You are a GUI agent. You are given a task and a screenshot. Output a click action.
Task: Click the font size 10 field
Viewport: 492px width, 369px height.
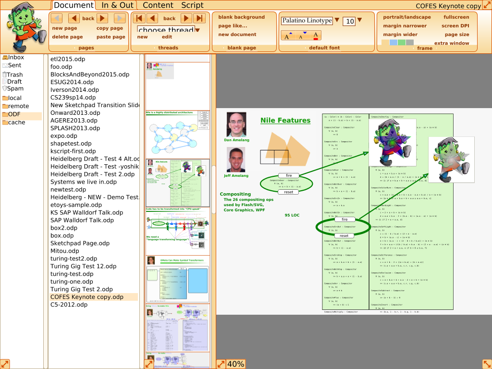[x=349, y=21]
